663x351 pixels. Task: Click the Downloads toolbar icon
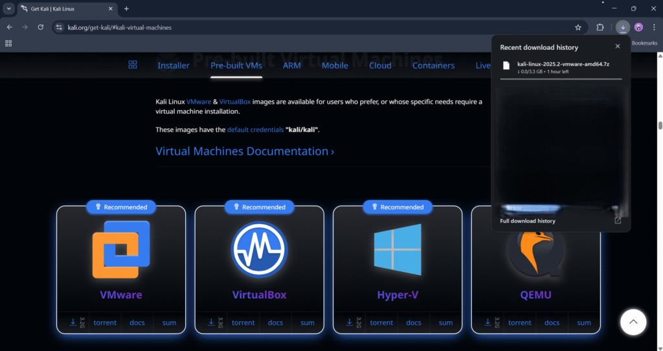click(x=623, y=27)
